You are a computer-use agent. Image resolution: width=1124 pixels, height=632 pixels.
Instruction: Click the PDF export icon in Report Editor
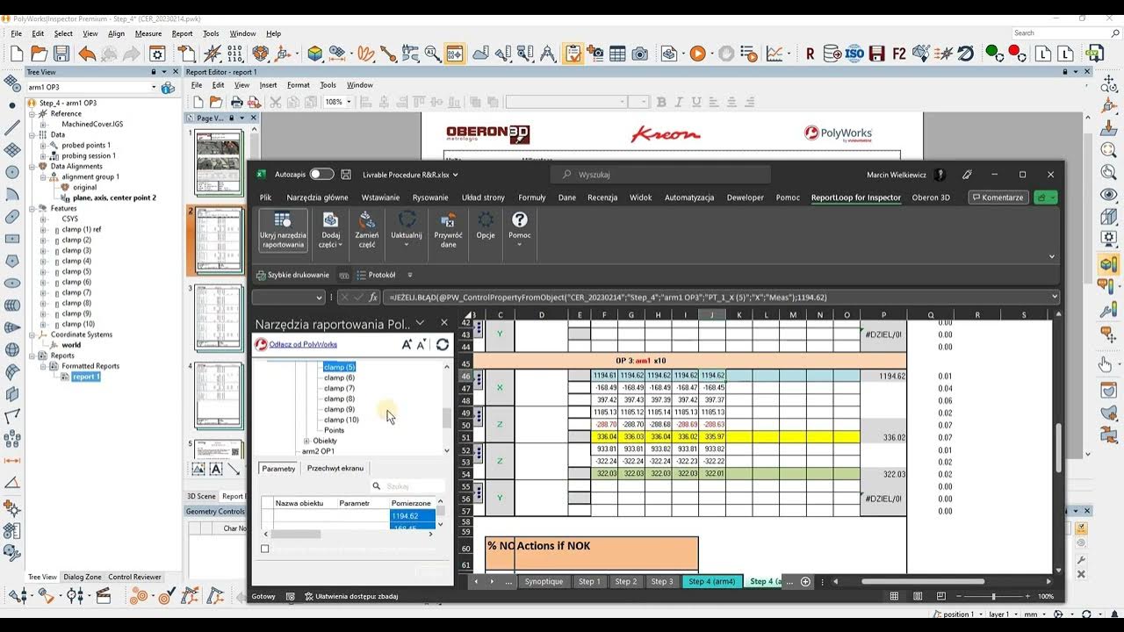pos(256,102)
